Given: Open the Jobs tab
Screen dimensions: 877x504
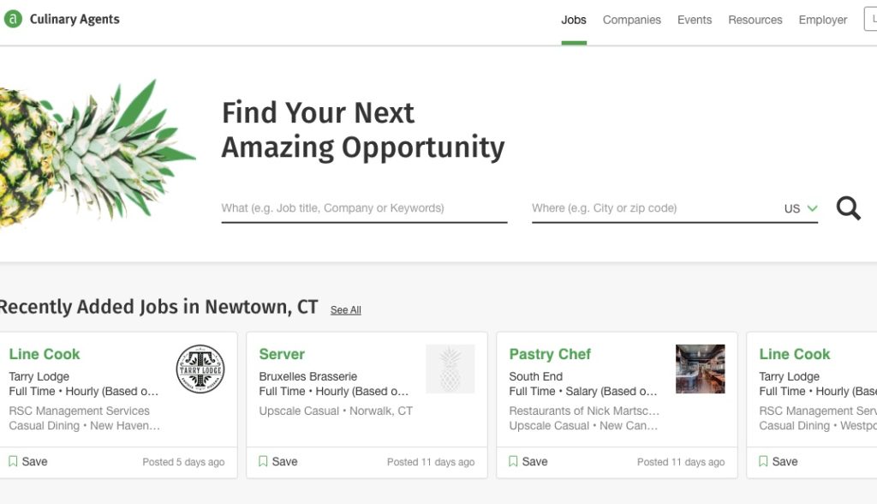Looking at the screenshot, I should click(x=574, y=21).
